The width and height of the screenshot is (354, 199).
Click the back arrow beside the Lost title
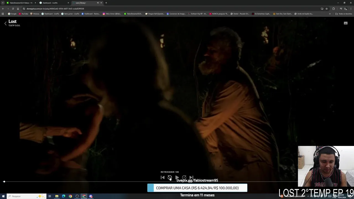click(5, 23)
